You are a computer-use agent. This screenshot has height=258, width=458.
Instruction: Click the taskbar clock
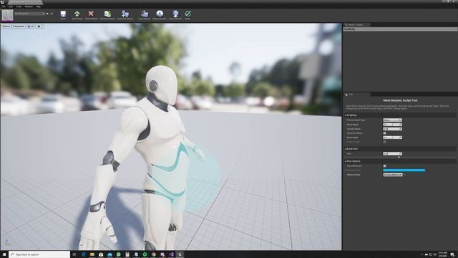[x=443, y=254]
